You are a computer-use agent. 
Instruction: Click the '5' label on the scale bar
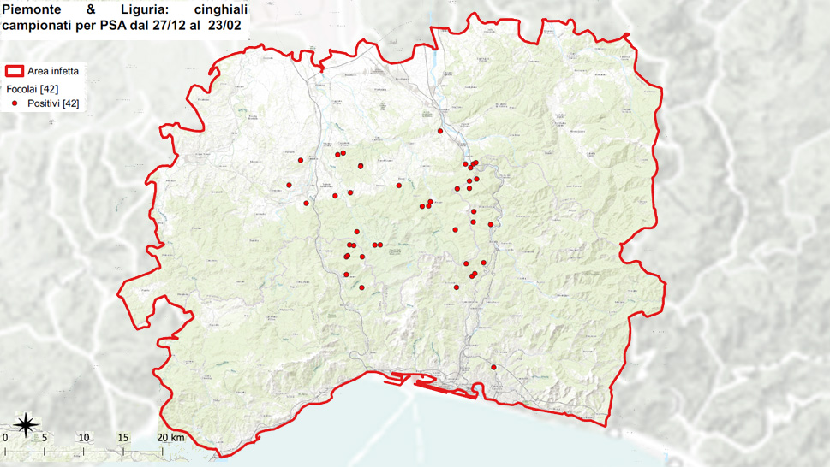point(45,438)
